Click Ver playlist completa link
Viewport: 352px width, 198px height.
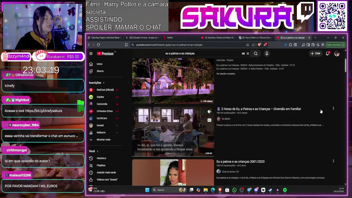(x=226, y=74)
